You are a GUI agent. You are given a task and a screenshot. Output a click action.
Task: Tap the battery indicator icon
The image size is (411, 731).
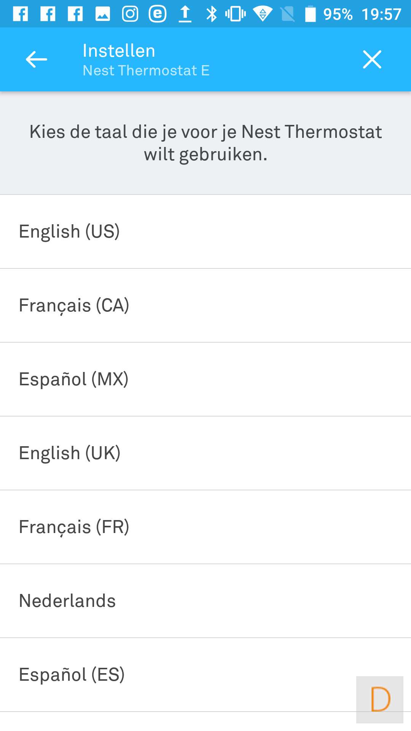click(311, 14)
